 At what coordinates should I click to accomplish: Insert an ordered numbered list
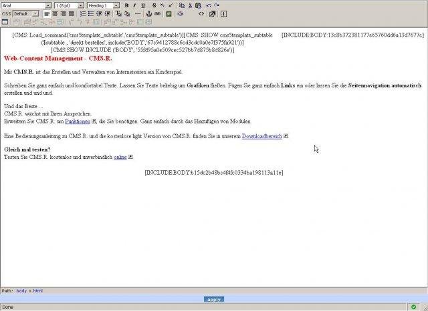coord(83,13)
